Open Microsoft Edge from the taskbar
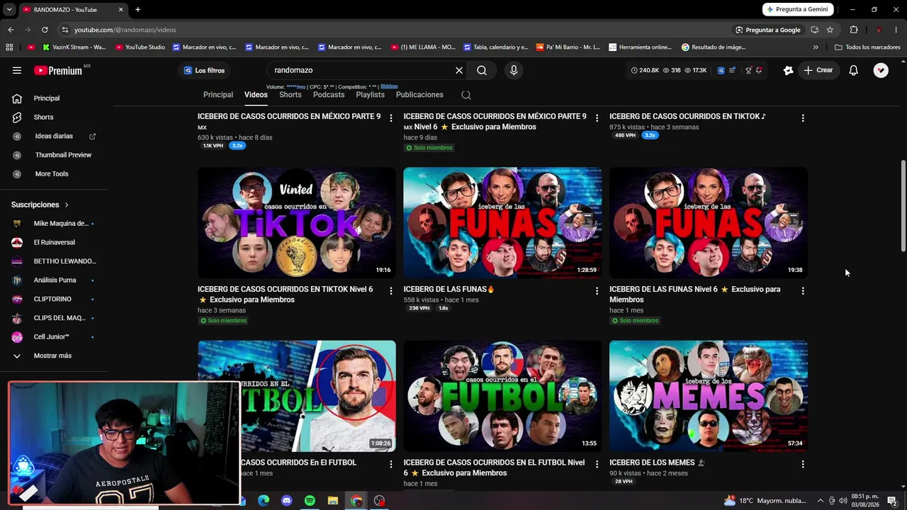This screenshot has height=510, width=907. (x=263, y=501)
